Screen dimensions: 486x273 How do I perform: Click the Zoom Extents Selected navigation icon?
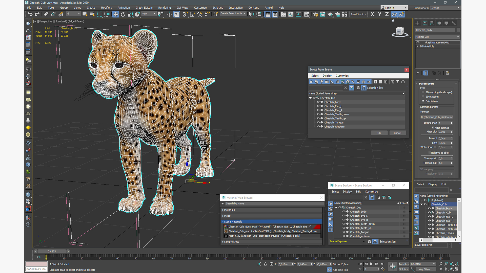452,264
